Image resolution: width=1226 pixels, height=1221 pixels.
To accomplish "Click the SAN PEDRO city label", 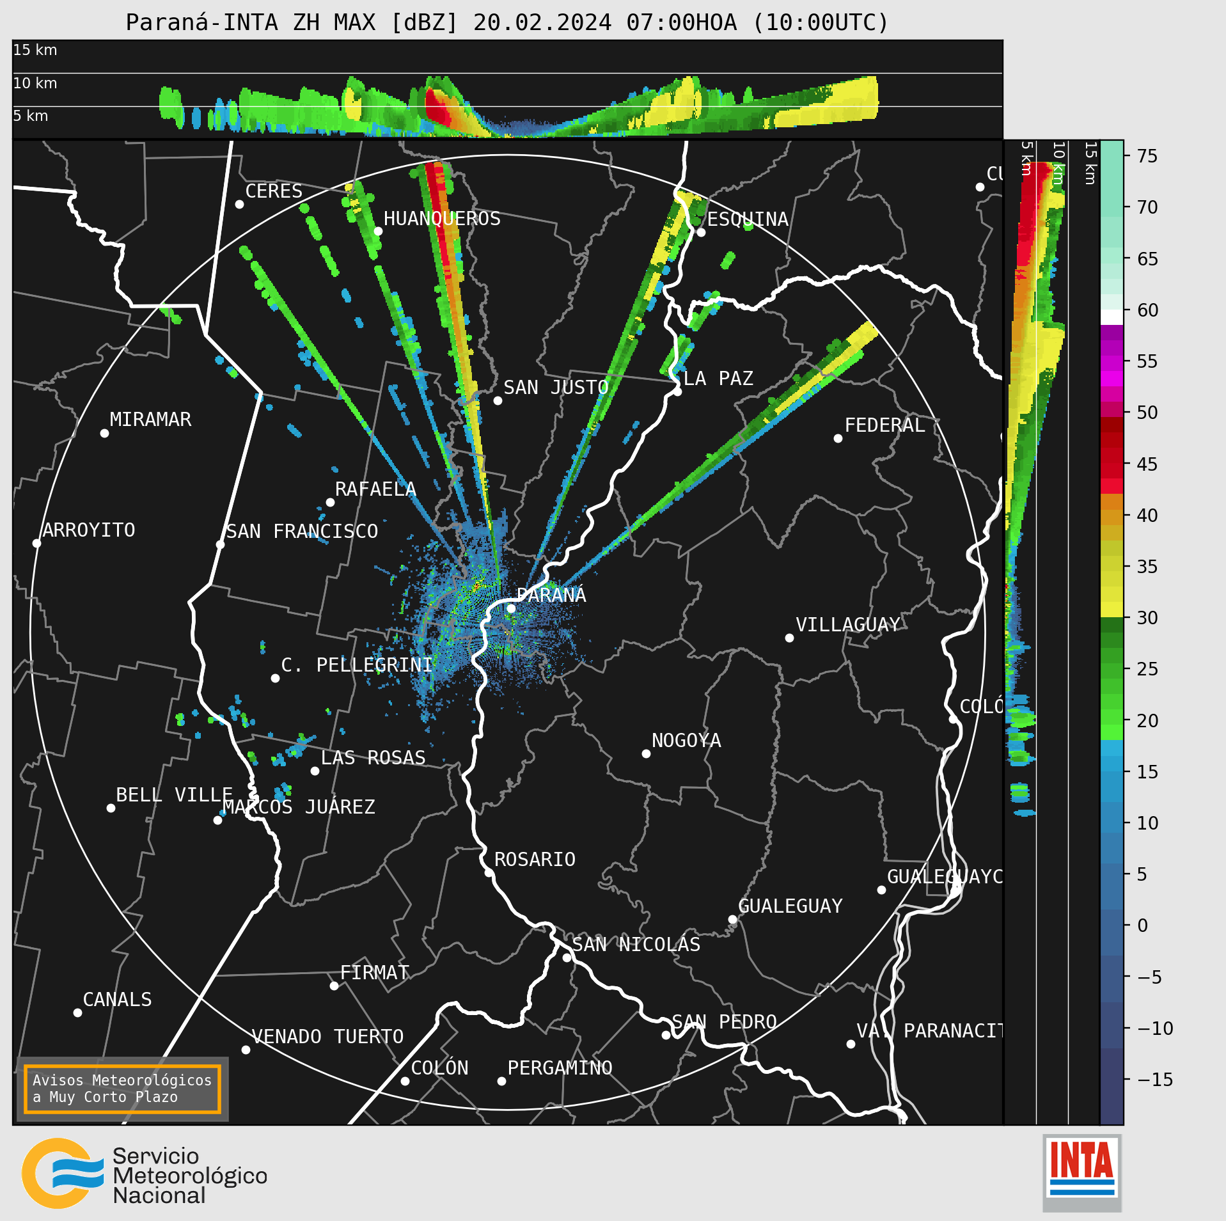I will (x=724, y=1022).
